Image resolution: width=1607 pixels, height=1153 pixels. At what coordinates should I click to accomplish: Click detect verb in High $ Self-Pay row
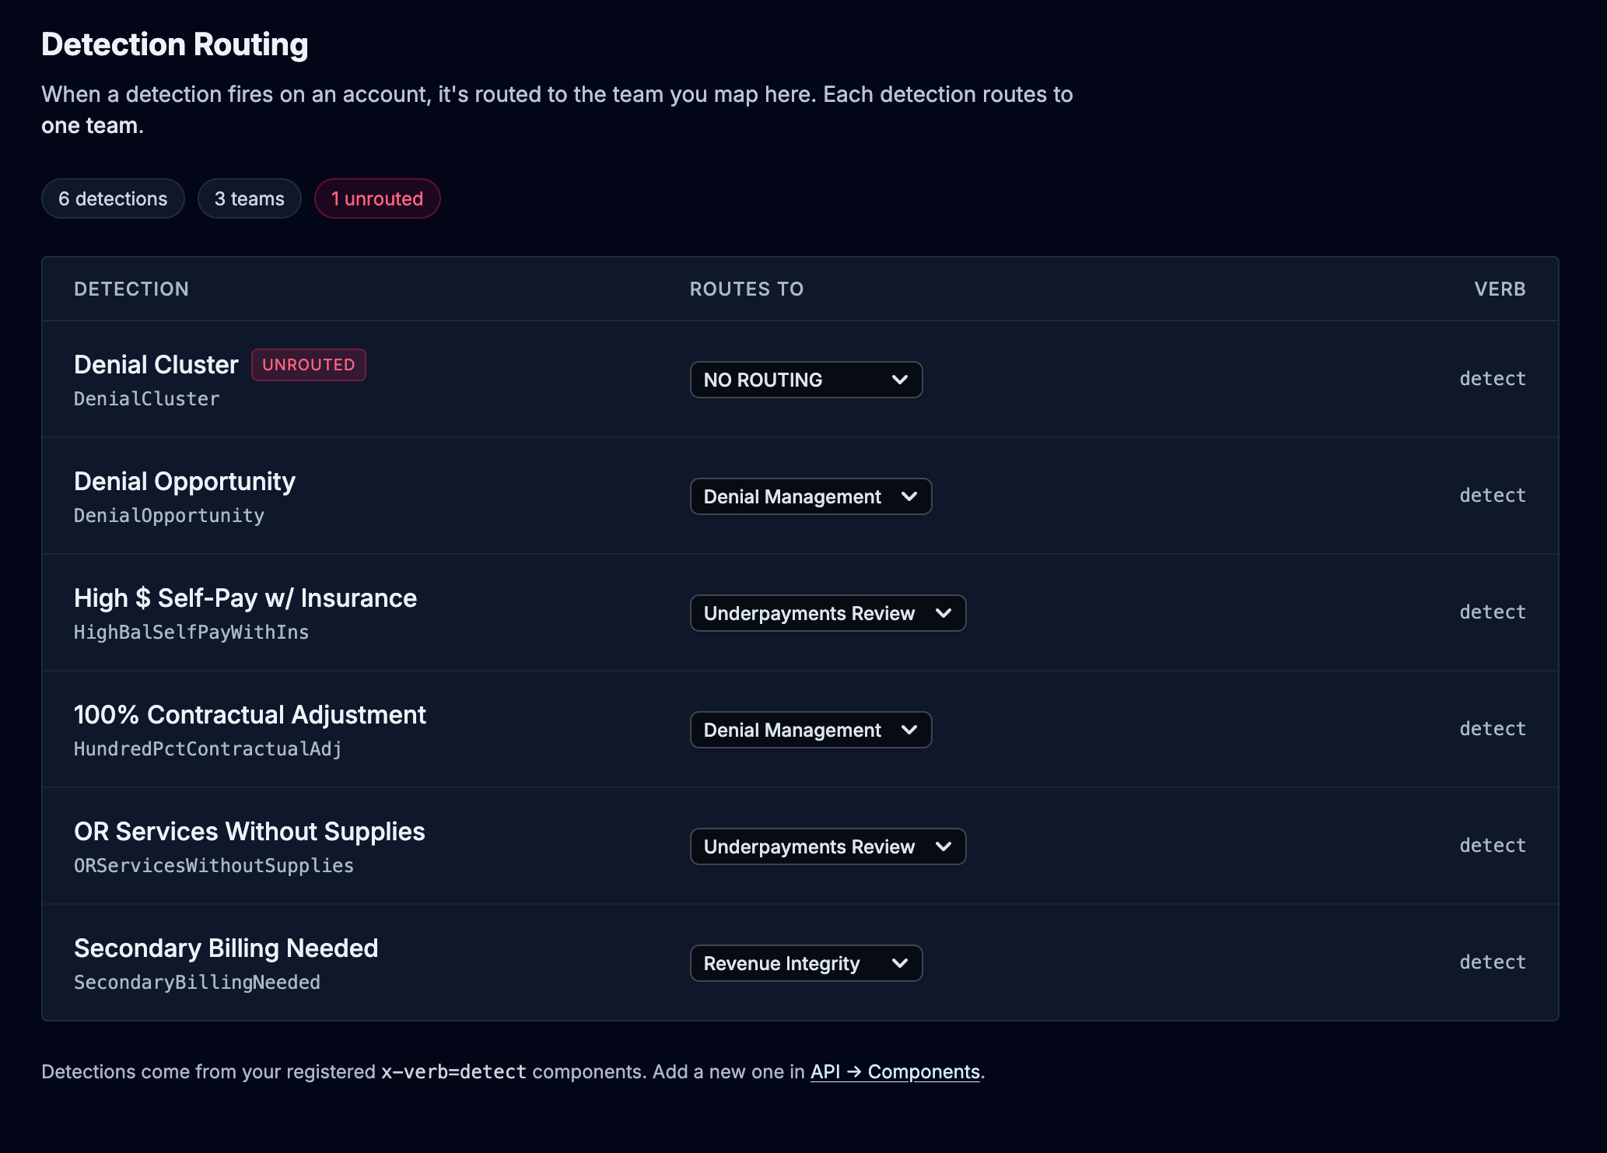coord(1493,612)
